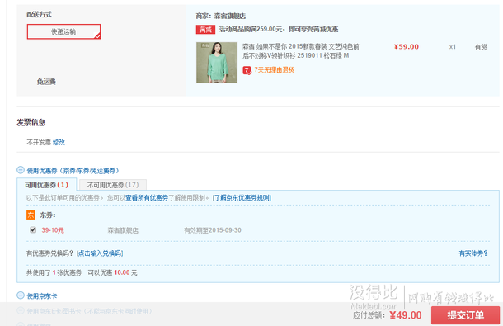Collapse the 使用优惠券 section
This screenshot has height=326, width=503.
coord(21,170)
